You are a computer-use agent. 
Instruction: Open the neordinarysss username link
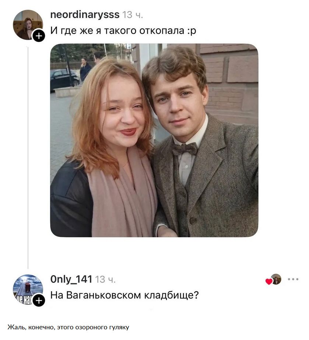point(85,15)
